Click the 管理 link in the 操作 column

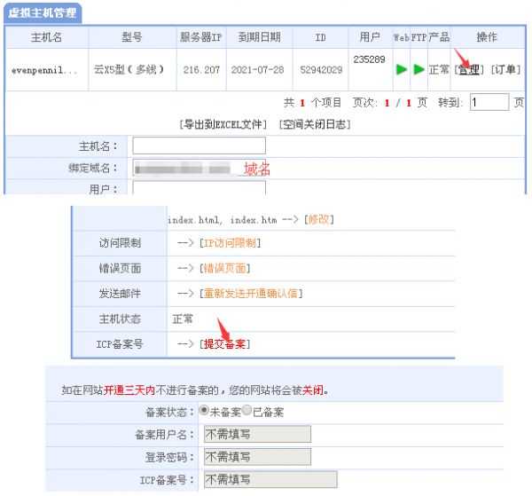(469, 69)
